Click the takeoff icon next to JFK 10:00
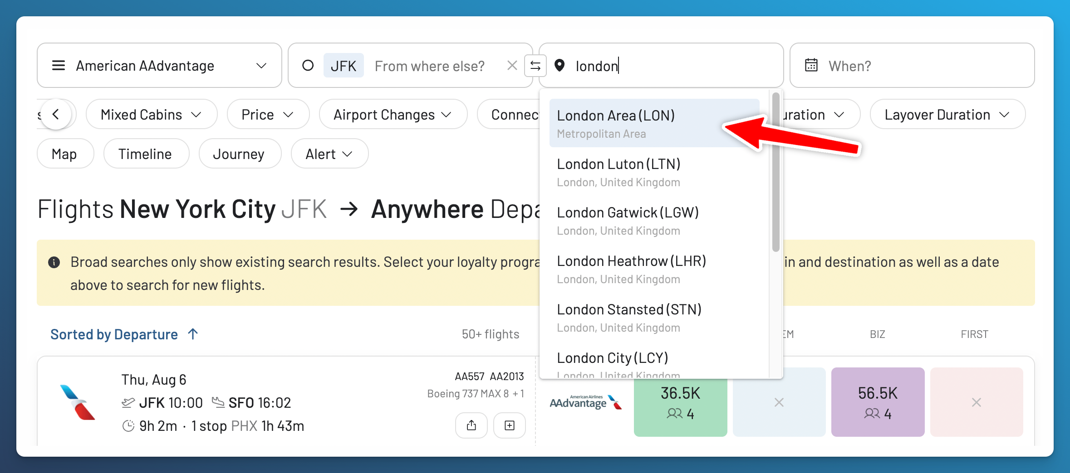Screen dimensions: 1070x473 [128, 402]
